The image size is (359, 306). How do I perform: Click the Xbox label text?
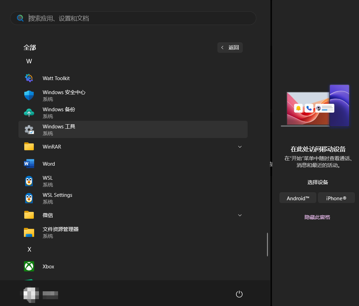pyautogui.click(x=48, y=267)
